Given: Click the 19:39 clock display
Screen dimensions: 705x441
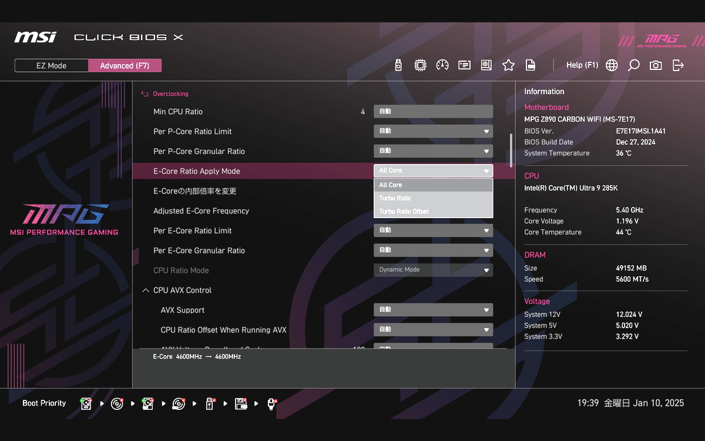Looking at the screenshot, I should point(588,403).
